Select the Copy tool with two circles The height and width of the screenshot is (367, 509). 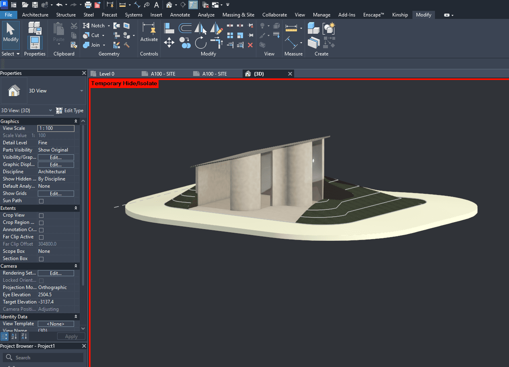(x=185, y=42)
